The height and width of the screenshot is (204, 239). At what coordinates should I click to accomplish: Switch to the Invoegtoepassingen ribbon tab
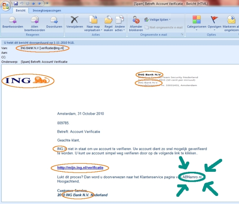(47, 10)
